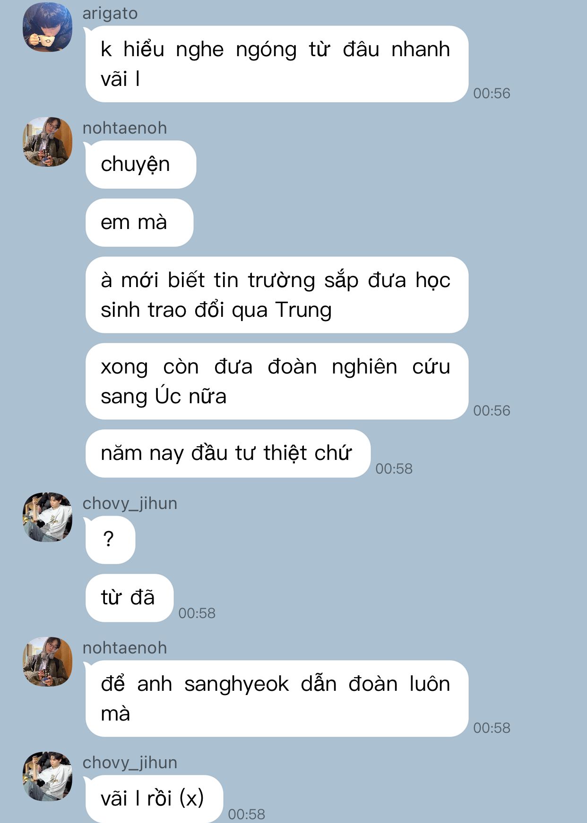587x823 pixels.
Task: Tap chovy_jihun name above 'vãi l rồi'
Action: [x=130, y=763]
